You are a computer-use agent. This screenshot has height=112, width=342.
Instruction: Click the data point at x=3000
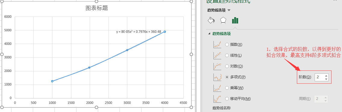(x=127, y=50)
